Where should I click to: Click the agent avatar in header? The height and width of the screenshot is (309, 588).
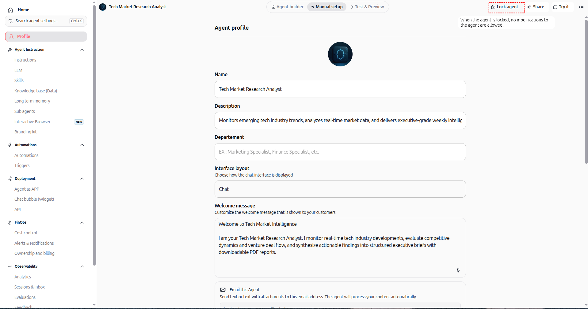tap(103, 7)
